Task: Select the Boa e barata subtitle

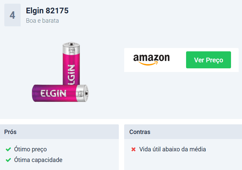Action: coord(42,21)
